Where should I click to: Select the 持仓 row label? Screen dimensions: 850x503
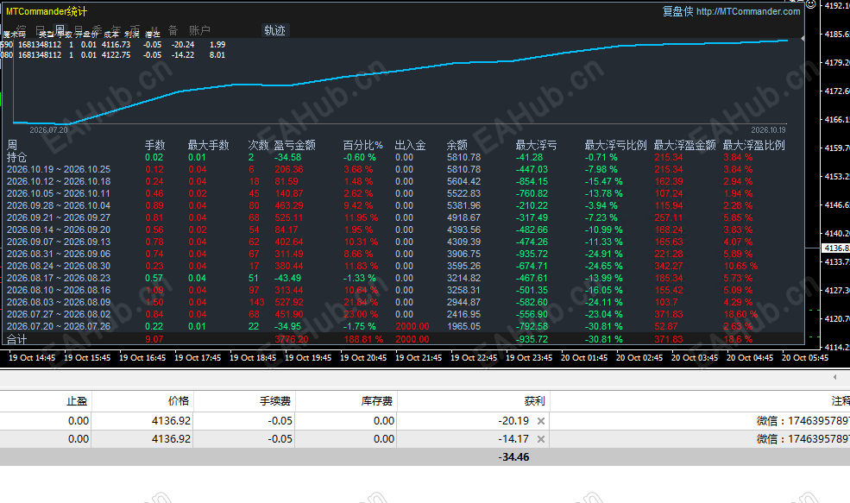click(x=16, y=157)
